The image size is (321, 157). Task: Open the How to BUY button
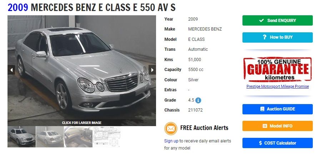pyautogui.click(x=277, y=37)
